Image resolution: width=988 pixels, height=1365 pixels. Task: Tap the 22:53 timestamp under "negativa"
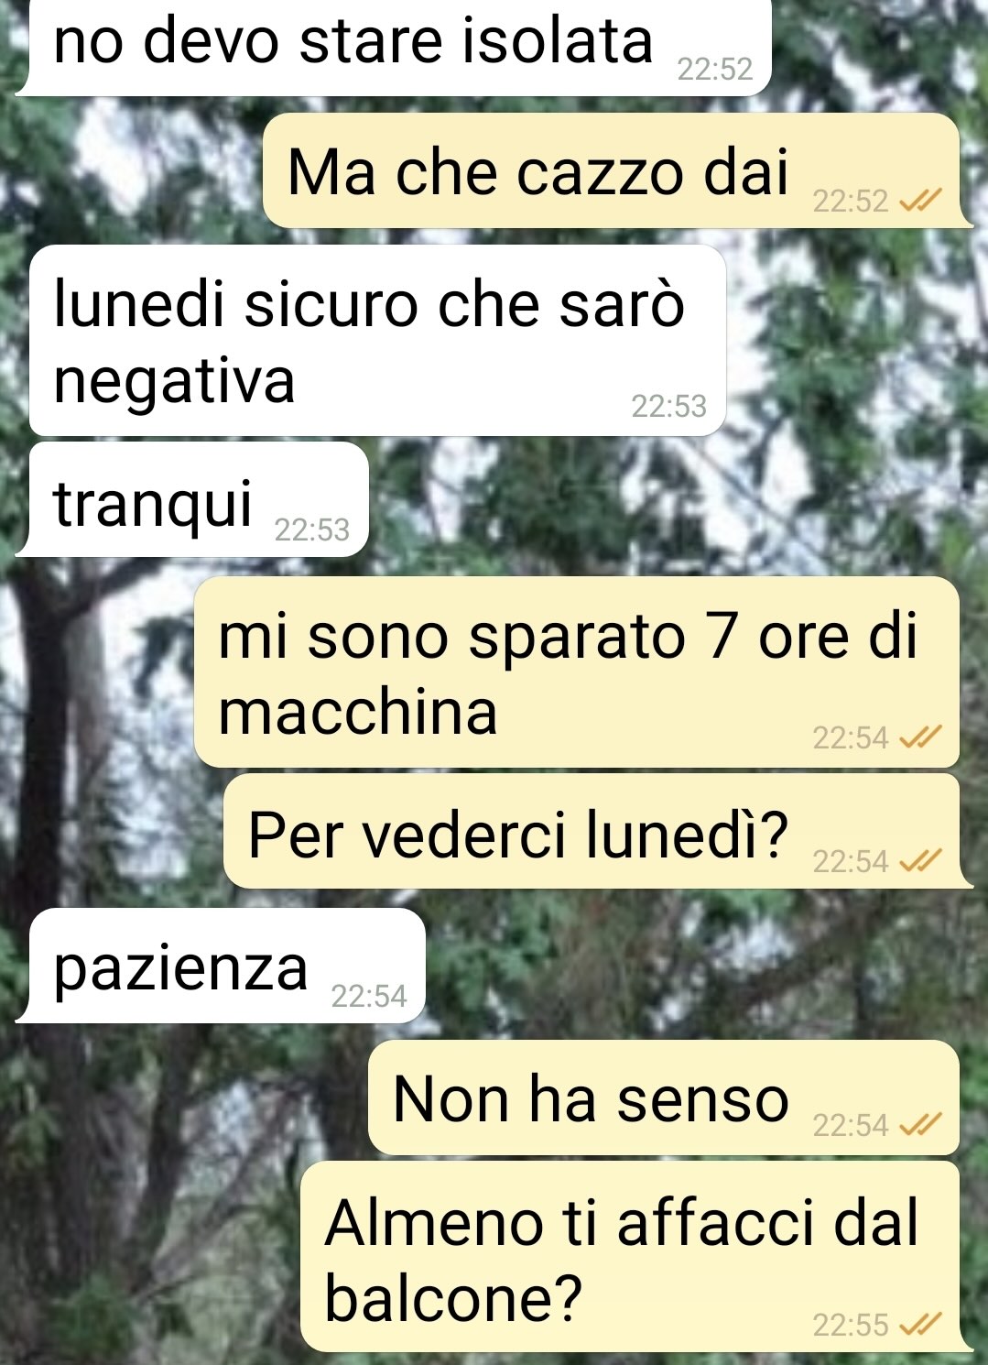(668, 406)
